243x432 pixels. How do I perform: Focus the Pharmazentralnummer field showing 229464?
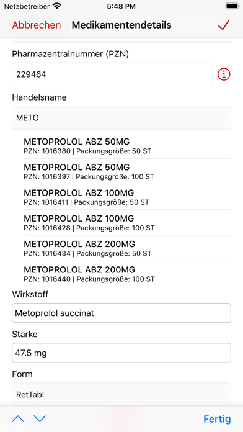[x=112, y=74]
